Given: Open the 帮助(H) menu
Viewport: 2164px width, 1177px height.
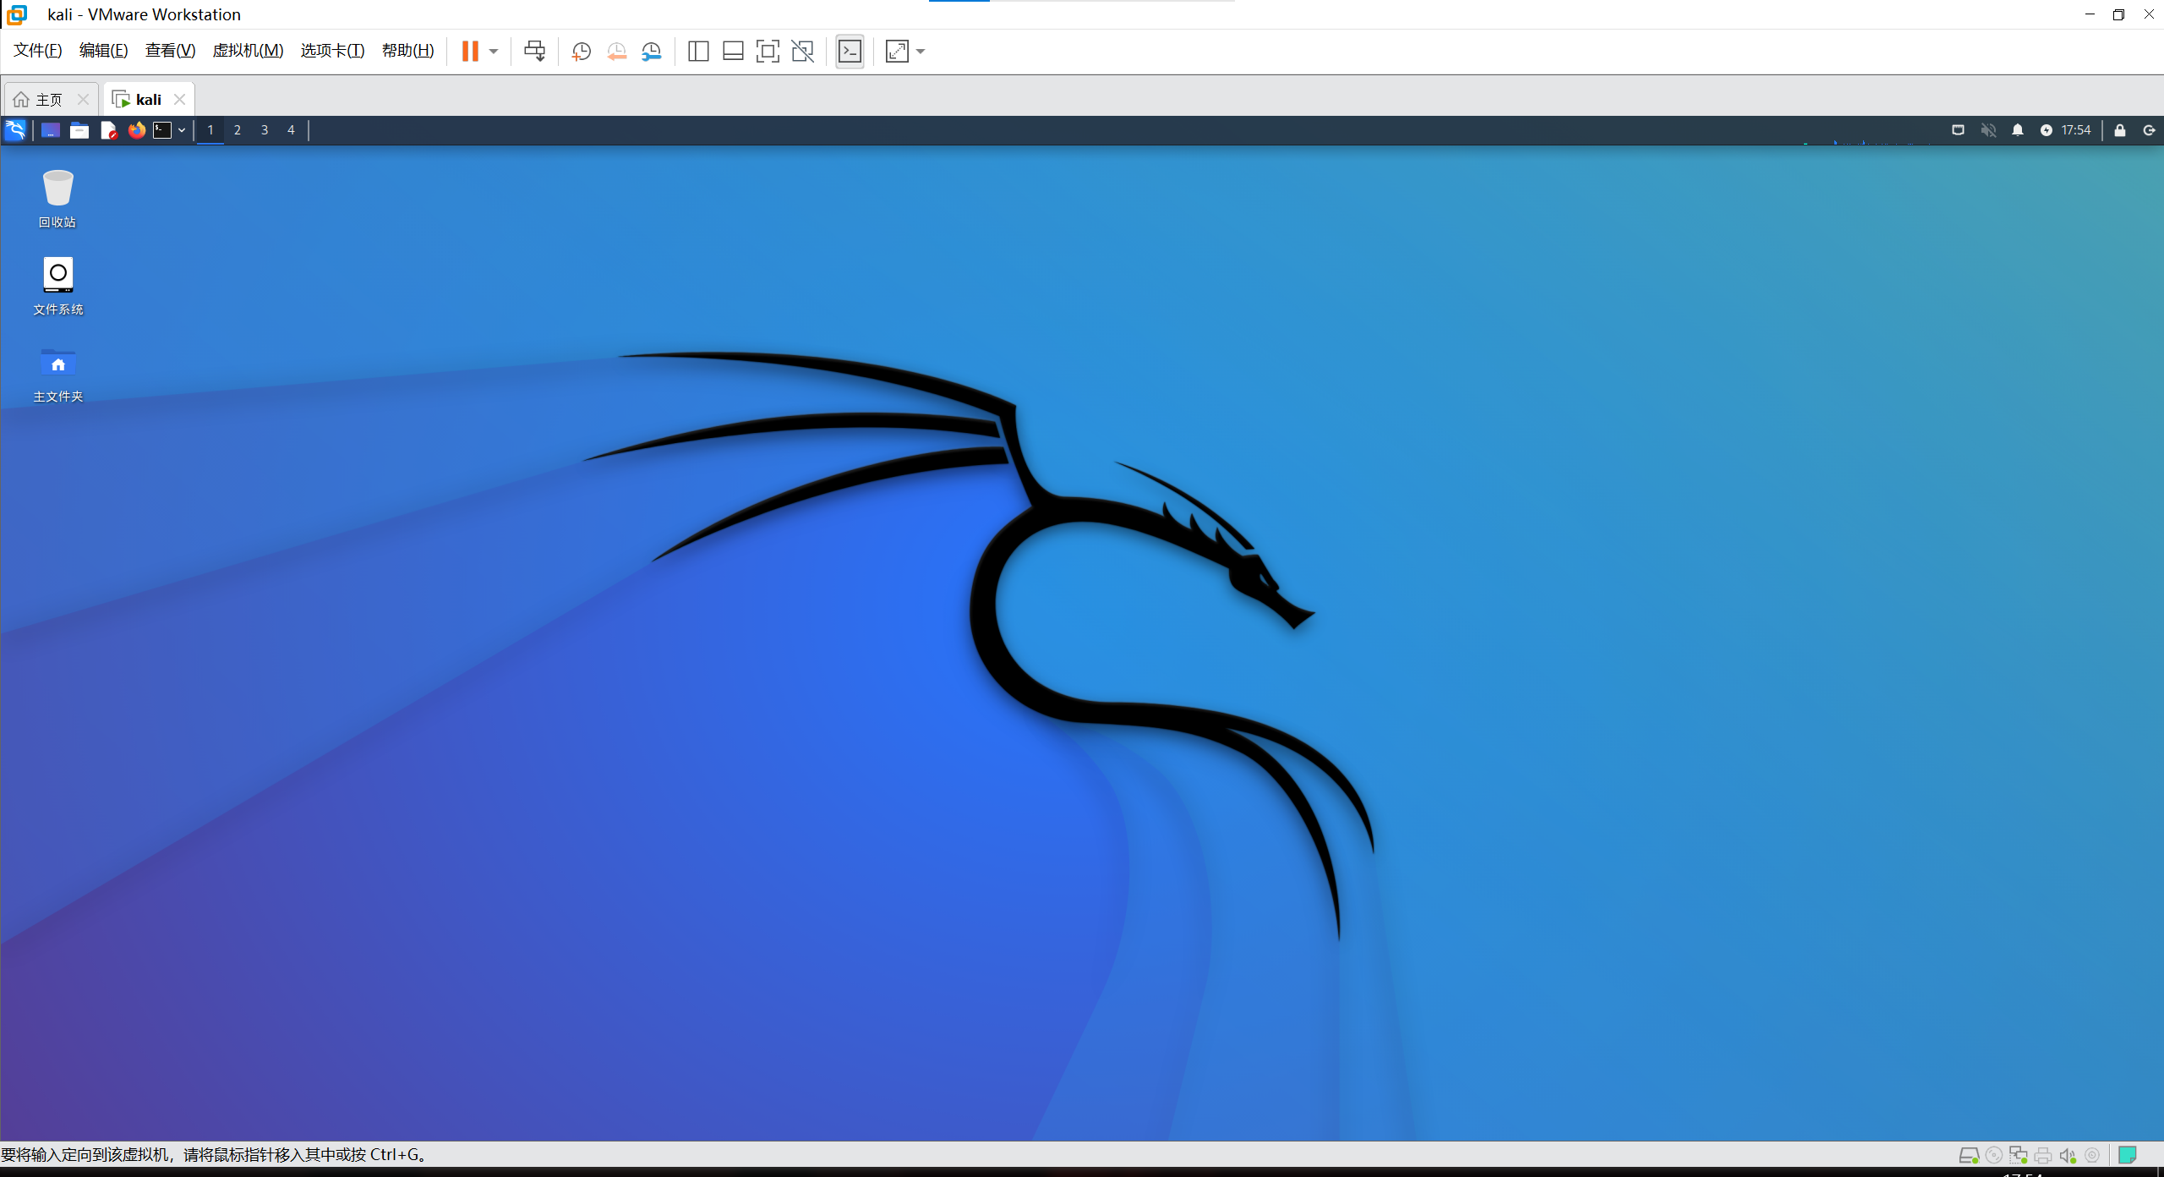Looking at the screenshot, I should click(407, 51).
